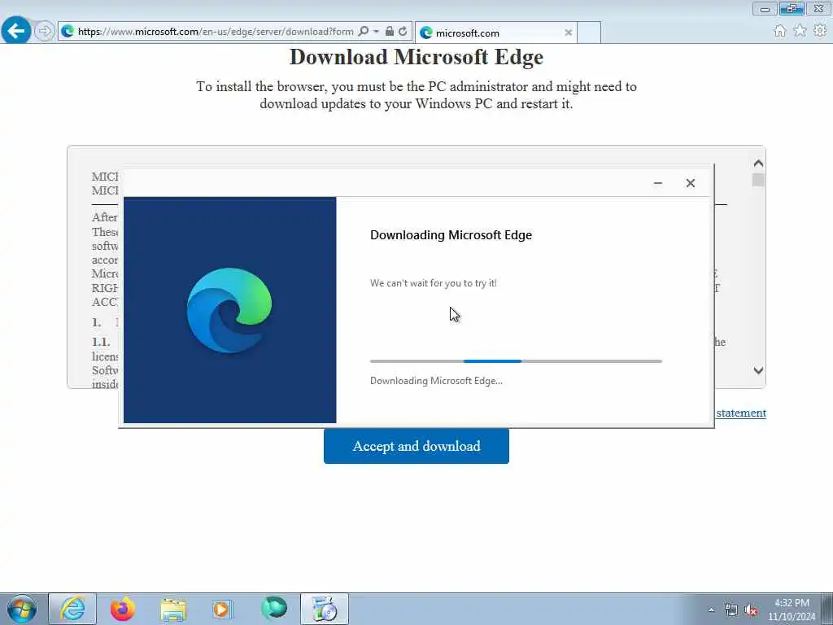Open the privacy statement link
This screenshot has height=625, width=833.
click(741, 413)
